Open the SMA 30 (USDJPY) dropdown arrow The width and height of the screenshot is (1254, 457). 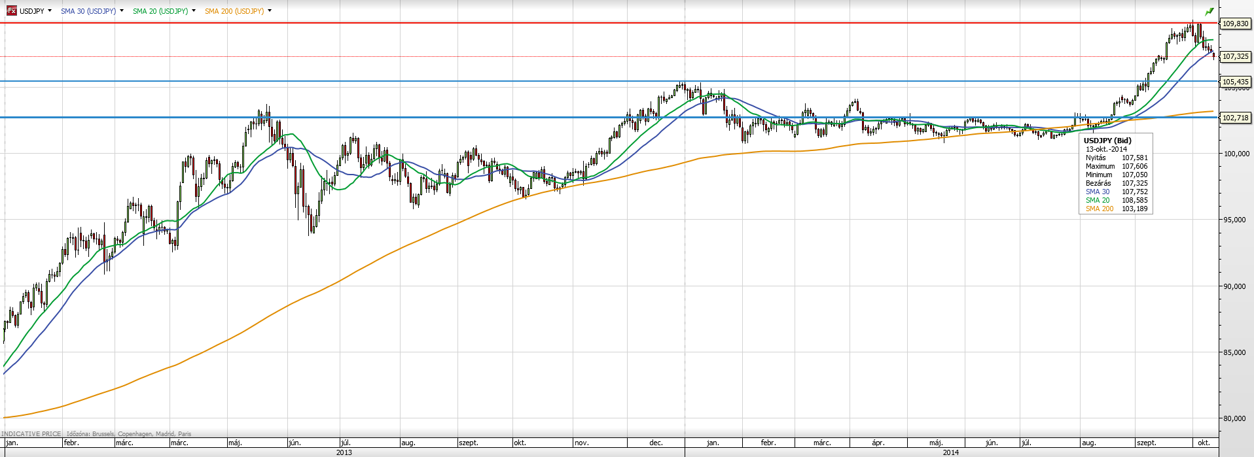[122, 10]
